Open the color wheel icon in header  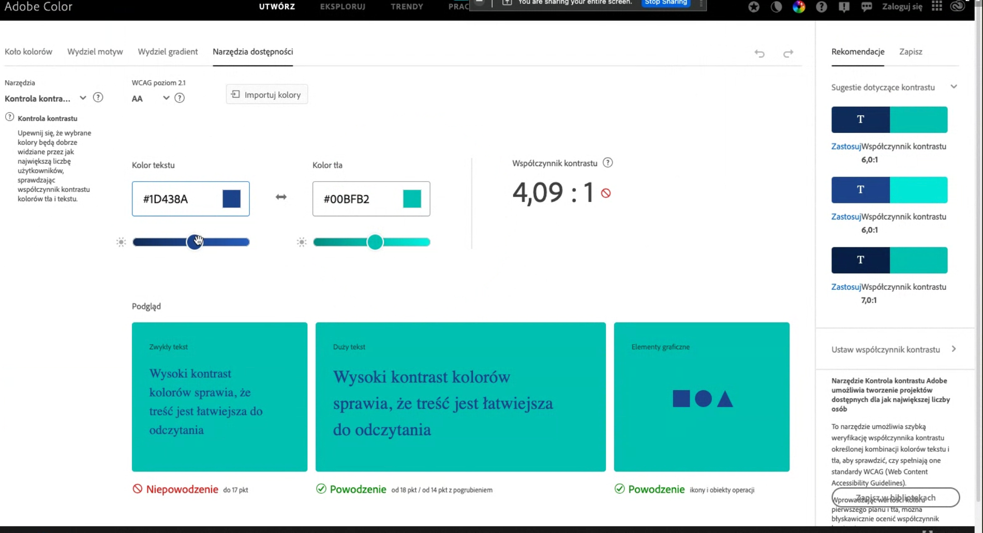click(x=799, y=7)
